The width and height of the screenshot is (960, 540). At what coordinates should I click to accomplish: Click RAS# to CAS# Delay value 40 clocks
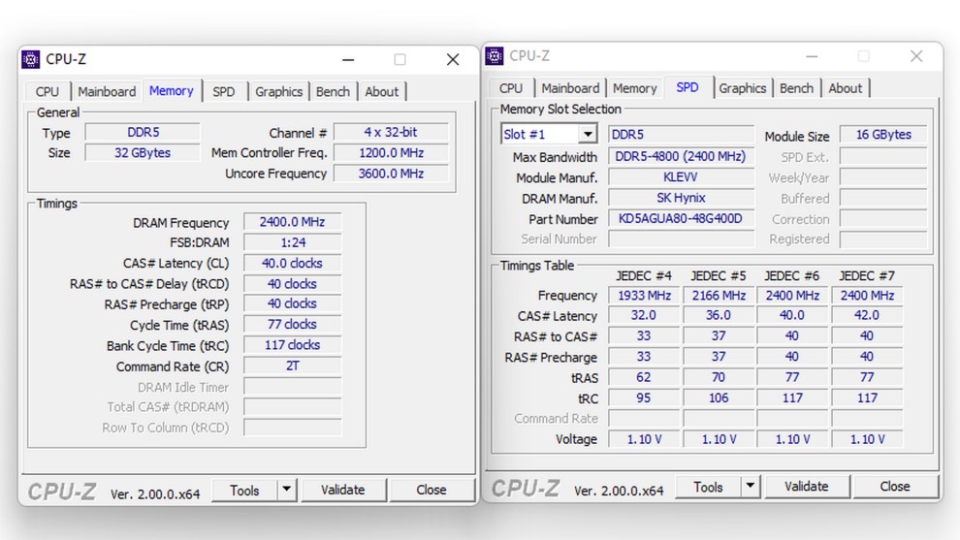point(292,284)
